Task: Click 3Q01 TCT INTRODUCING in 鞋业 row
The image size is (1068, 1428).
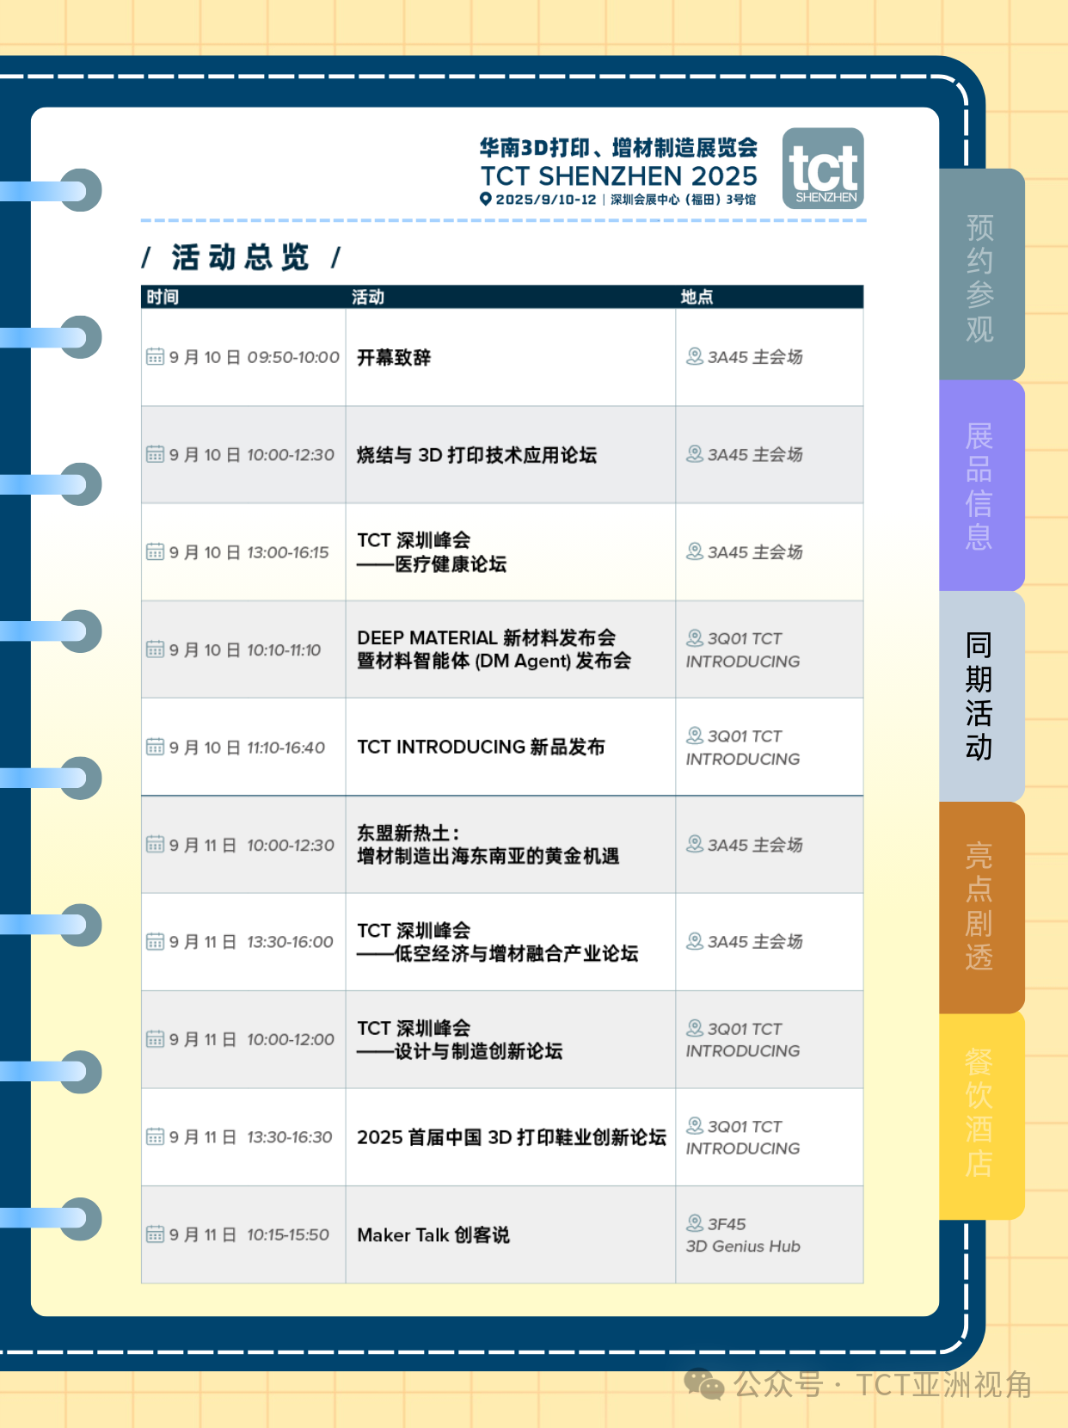Action: pyautogui.click(x=743, y=1137)
